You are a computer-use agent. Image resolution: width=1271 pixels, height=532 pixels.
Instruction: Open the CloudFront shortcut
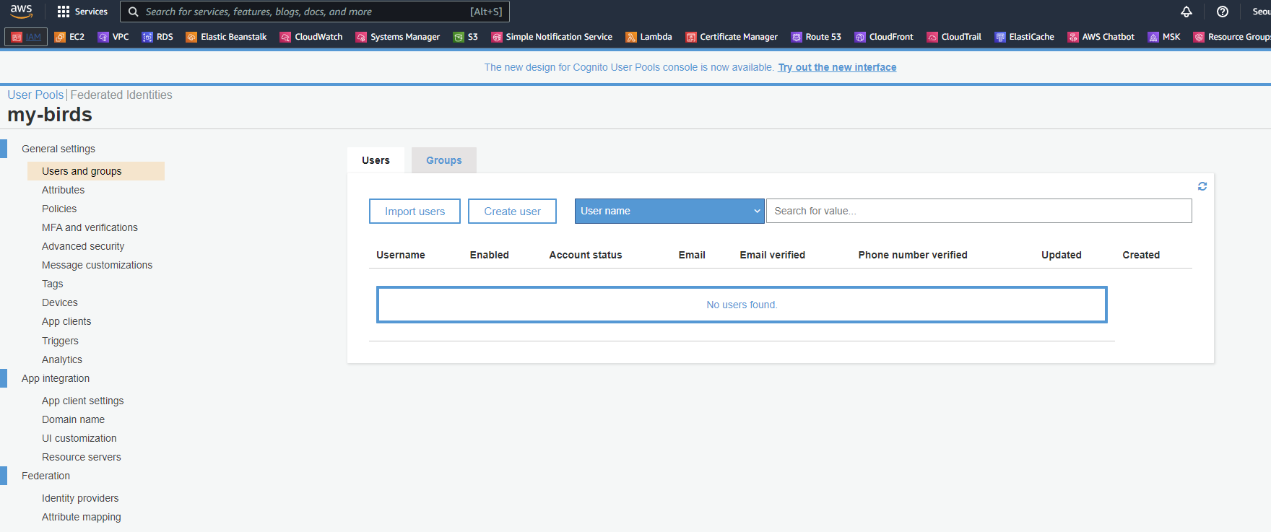(x=884, y=37)
